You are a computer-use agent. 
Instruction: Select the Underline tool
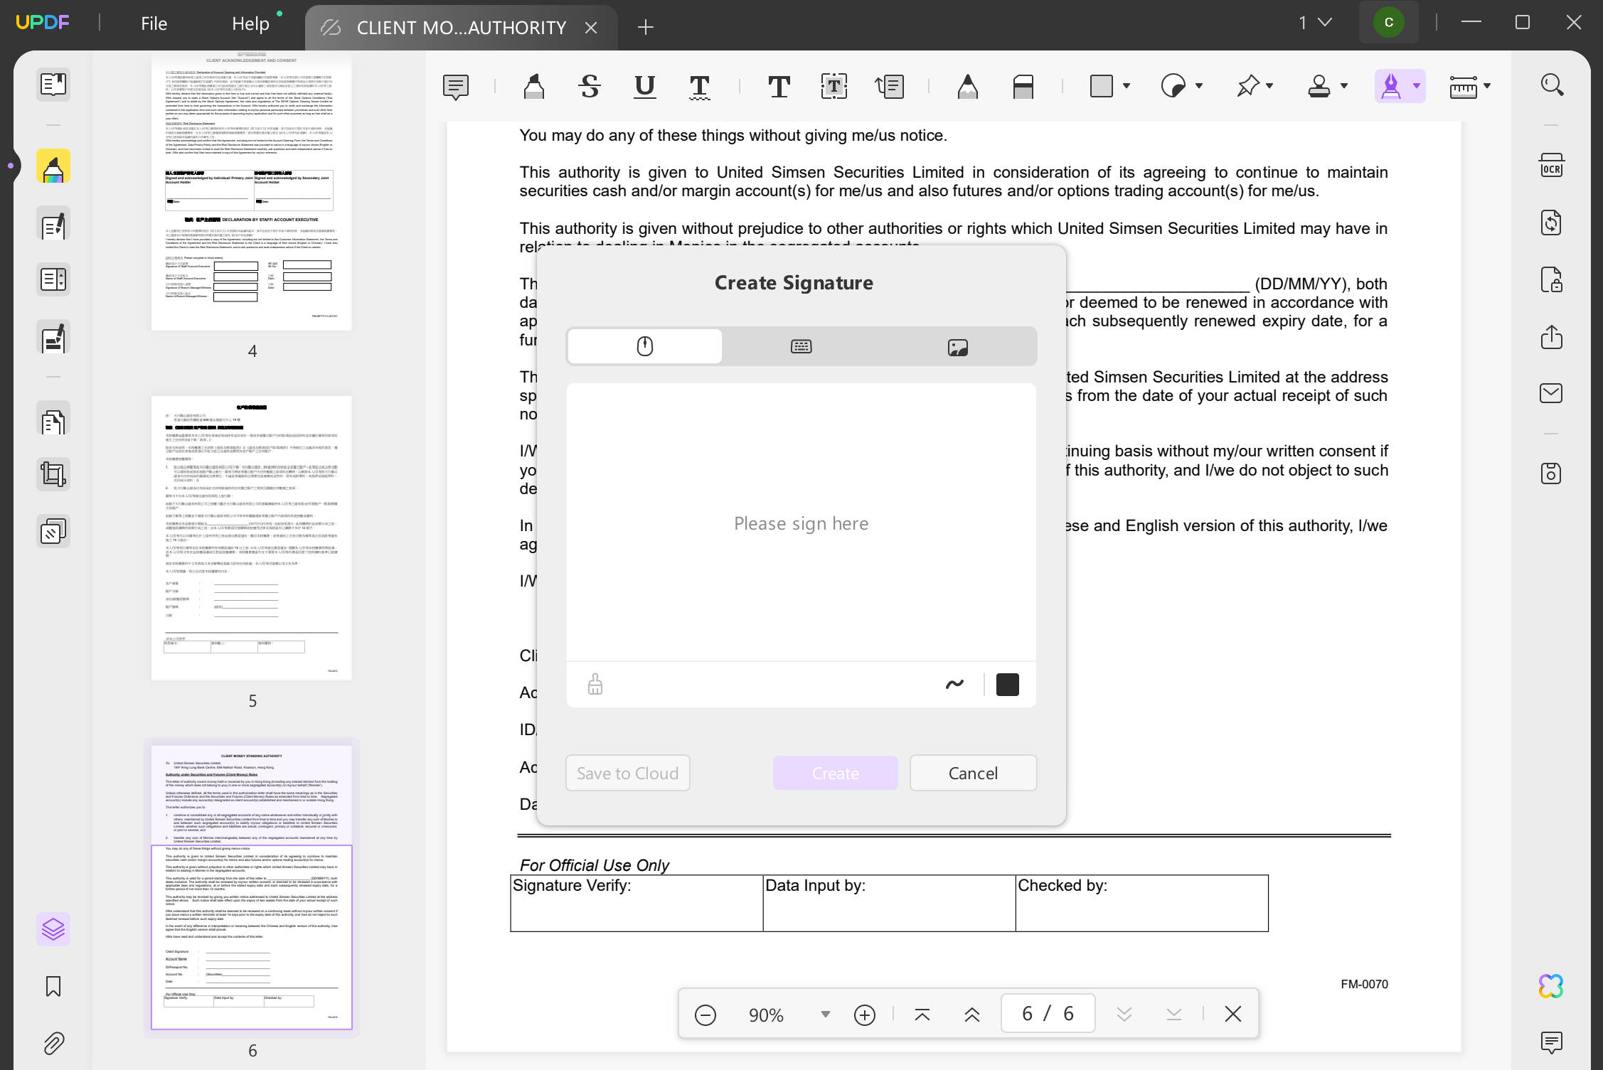point(644,86)
